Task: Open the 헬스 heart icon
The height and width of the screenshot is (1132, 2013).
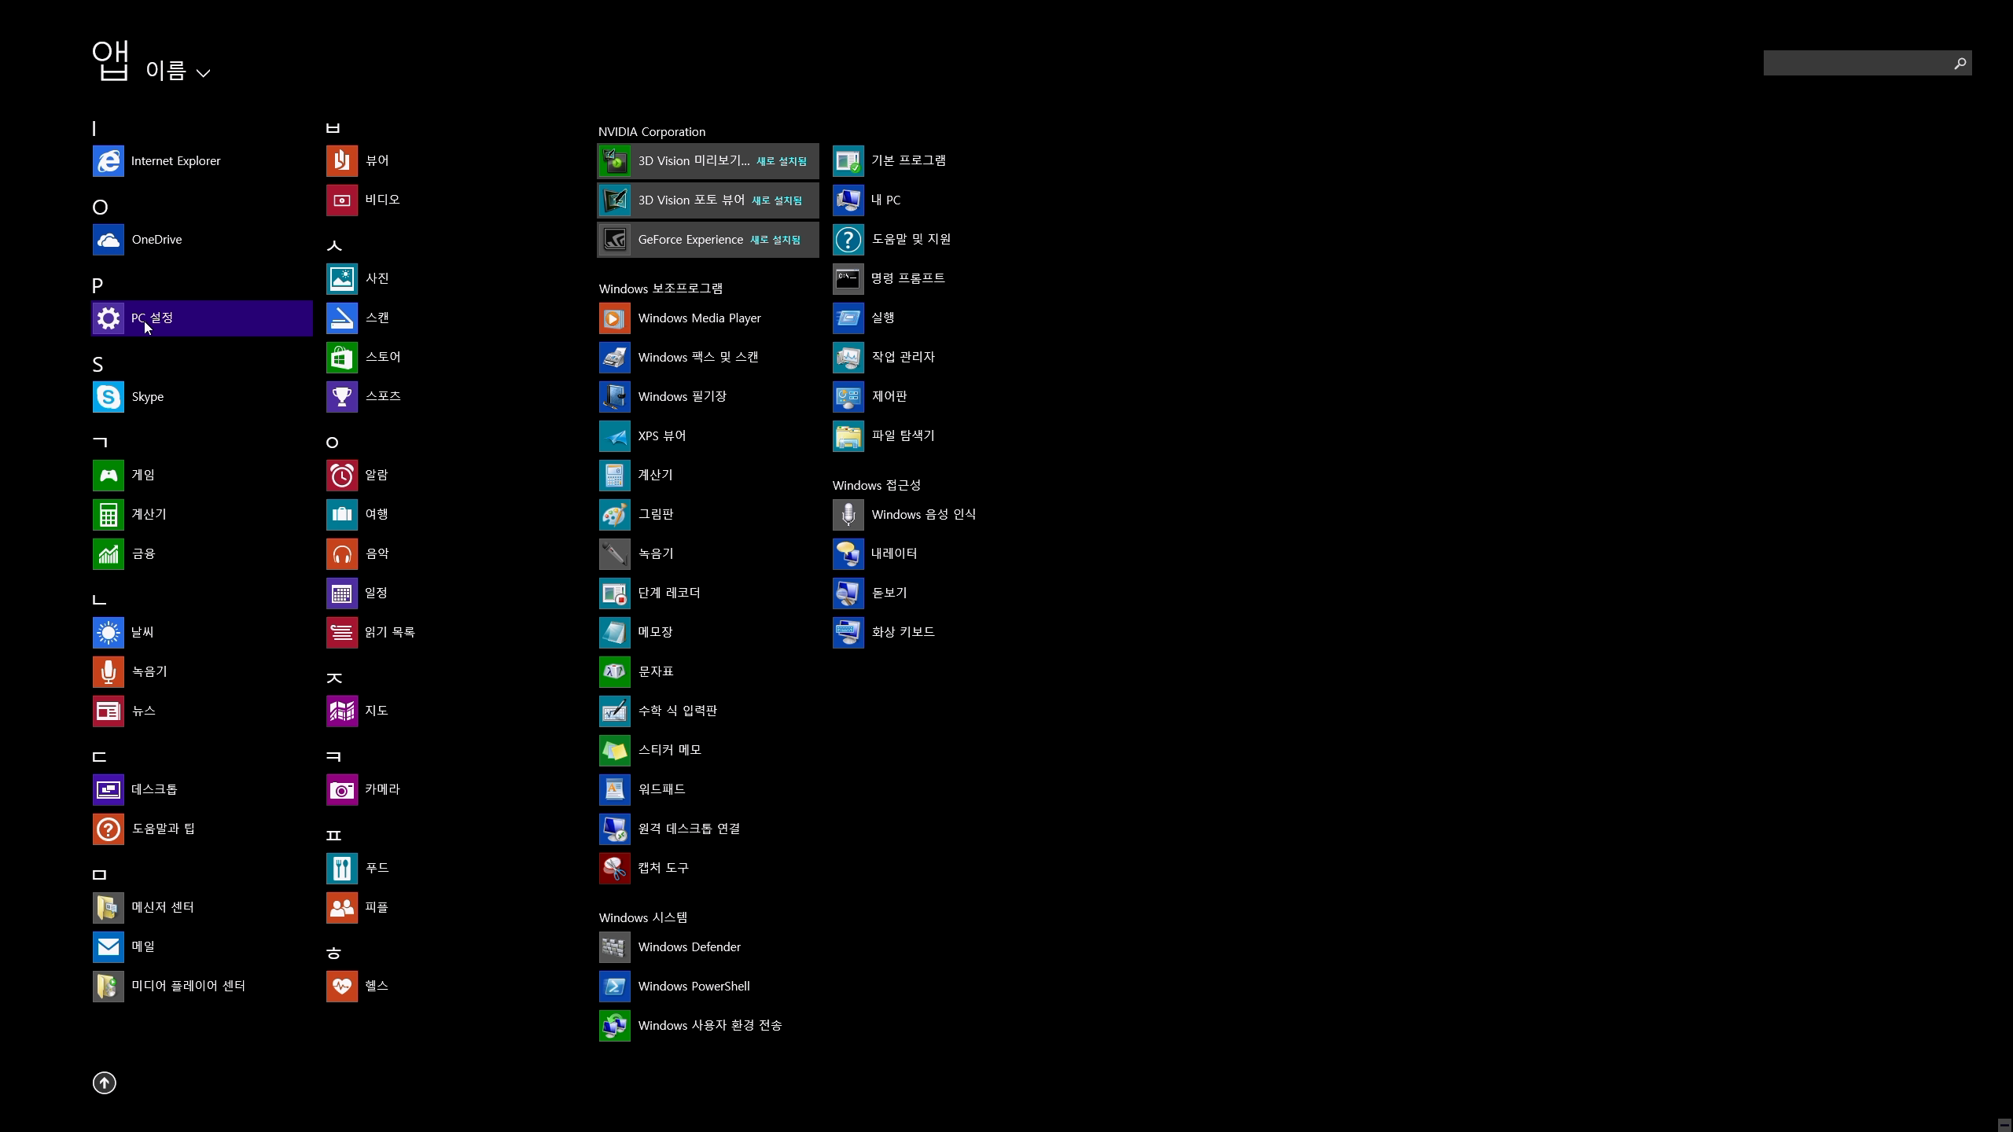Action: pyautogui.click(x=342, y=987)
